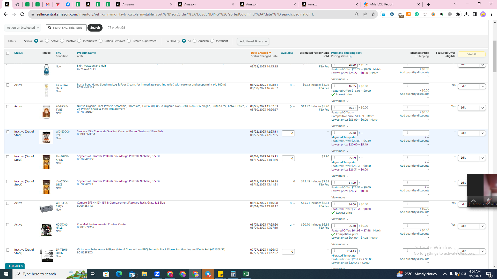
Task: Select the Inactive status filter
Action: (62, 41)
